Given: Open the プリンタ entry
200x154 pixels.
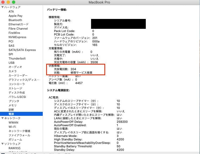Looking at the screenshot, I should tap(14, 101).
